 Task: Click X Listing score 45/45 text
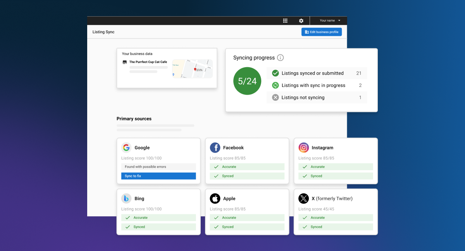click(316, 209)
